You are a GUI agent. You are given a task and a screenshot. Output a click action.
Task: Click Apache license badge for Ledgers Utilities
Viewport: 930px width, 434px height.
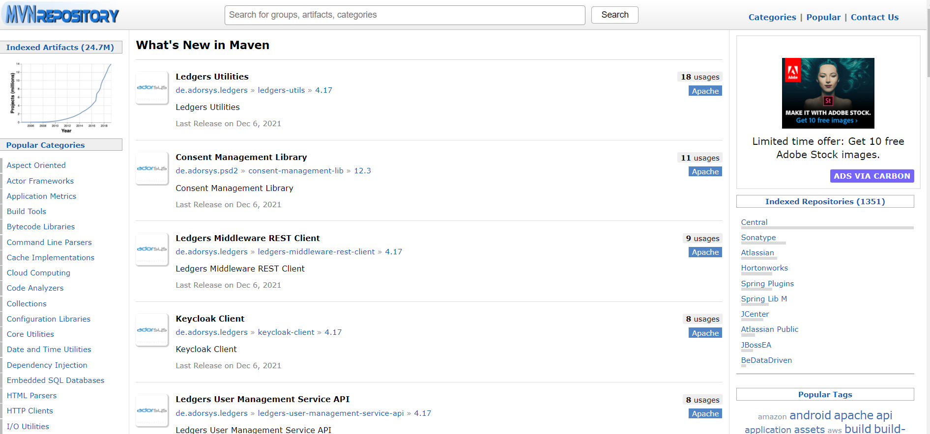click(x=705, y=91)
